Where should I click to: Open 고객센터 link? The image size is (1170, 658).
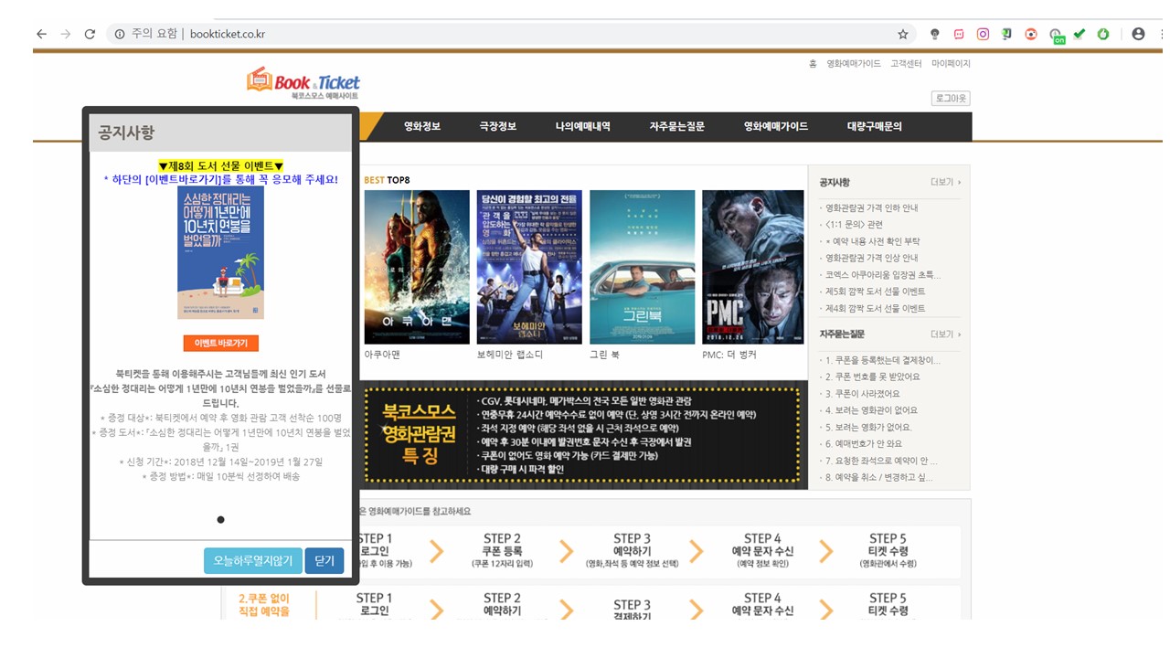(907, 64)
